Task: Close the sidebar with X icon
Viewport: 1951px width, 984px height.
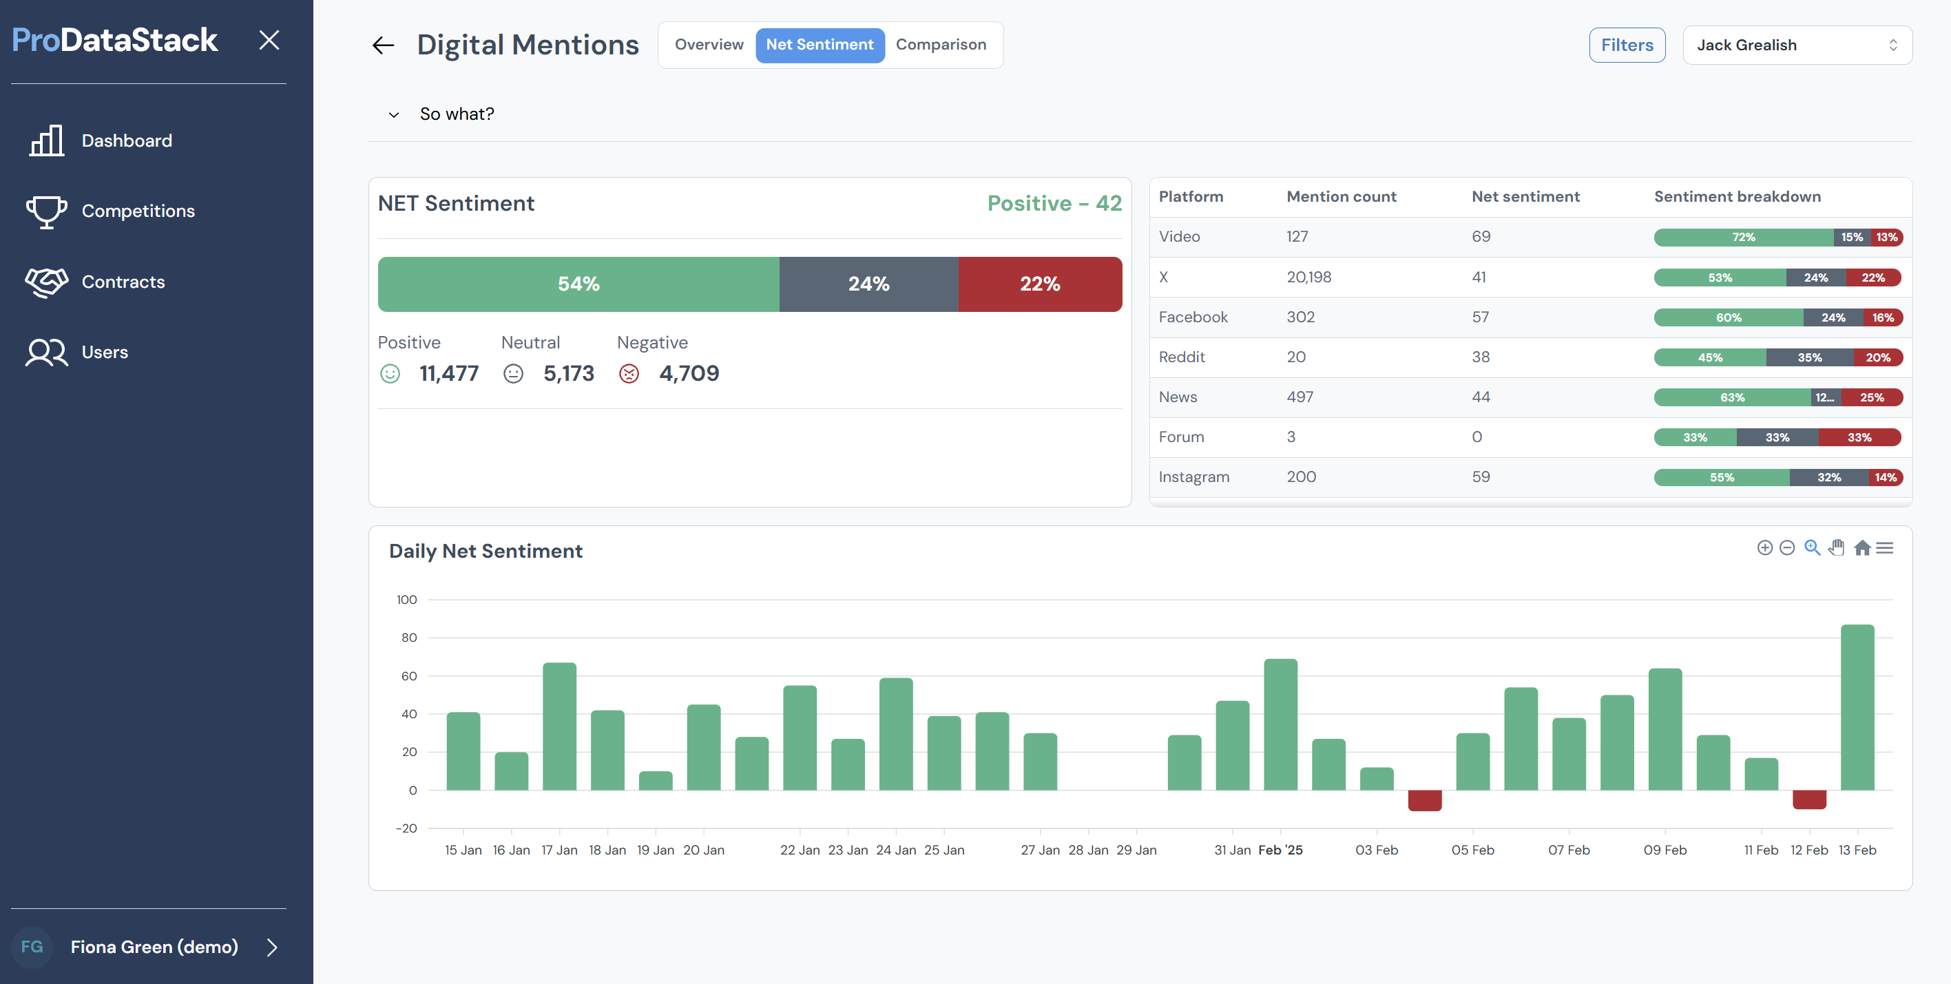Action: (269, 40)
